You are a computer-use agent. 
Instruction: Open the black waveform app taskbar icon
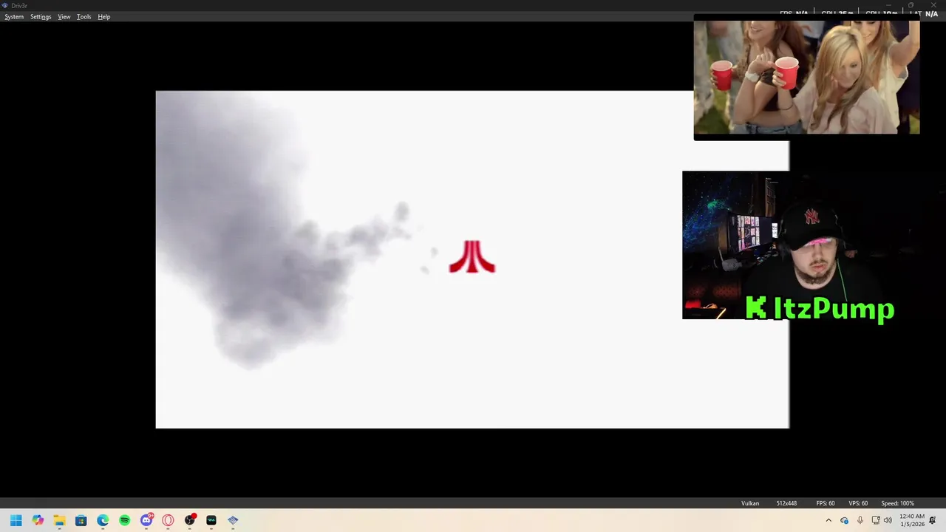coord(211,520)
